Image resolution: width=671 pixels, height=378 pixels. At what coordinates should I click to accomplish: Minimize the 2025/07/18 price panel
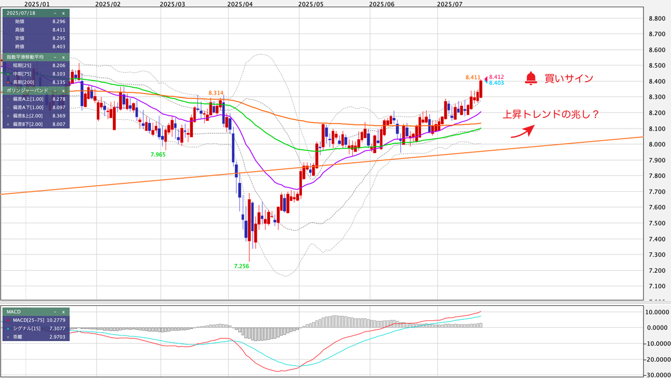55,13
